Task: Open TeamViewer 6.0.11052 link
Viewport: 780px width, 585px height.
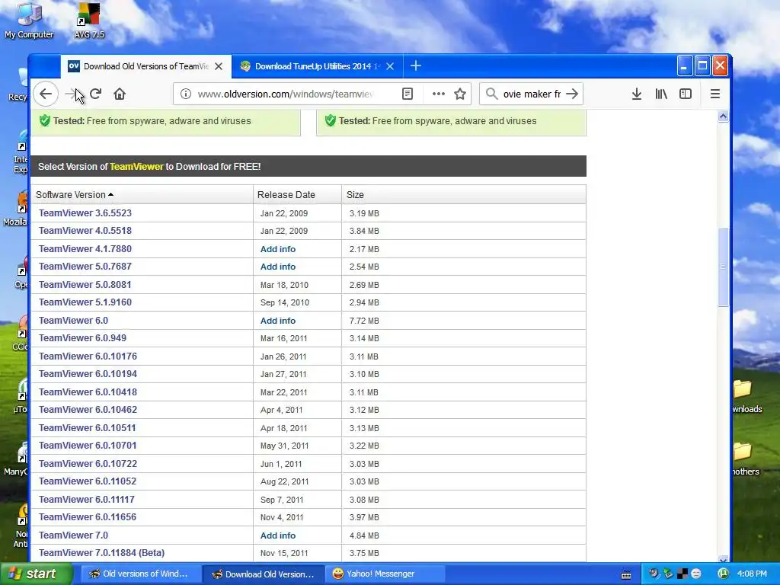Action: click(x=88, y=481)
